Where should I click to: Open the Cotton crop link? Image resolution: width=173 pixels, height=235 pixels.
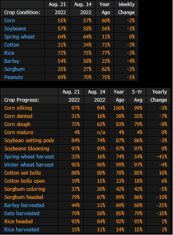point(11,45)
